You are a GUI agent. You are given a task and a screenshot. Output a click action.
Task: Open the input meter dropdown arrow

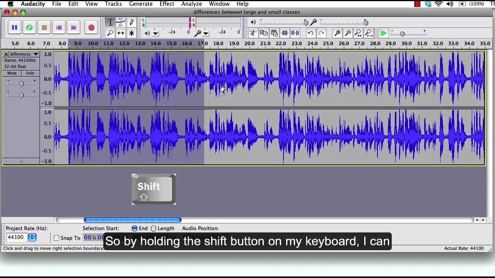pos(206,33)
